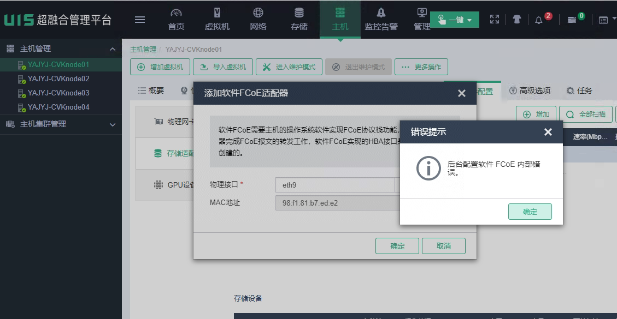This screenshot has width=617, height=319.
Task: Click the 主机管理 breadcrumb link
Action: pos(143,50)
